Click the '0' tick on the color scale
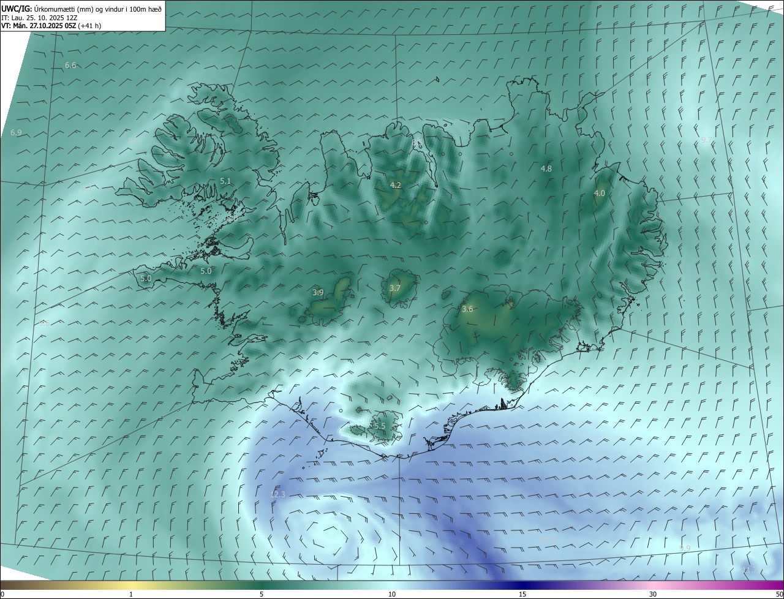Viewport: 784px width, 599px height. (x=2, y=594)
